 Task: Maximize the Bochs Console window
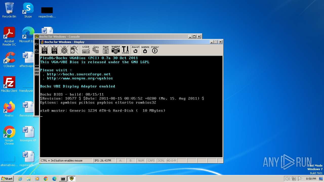tap(194, 37)
